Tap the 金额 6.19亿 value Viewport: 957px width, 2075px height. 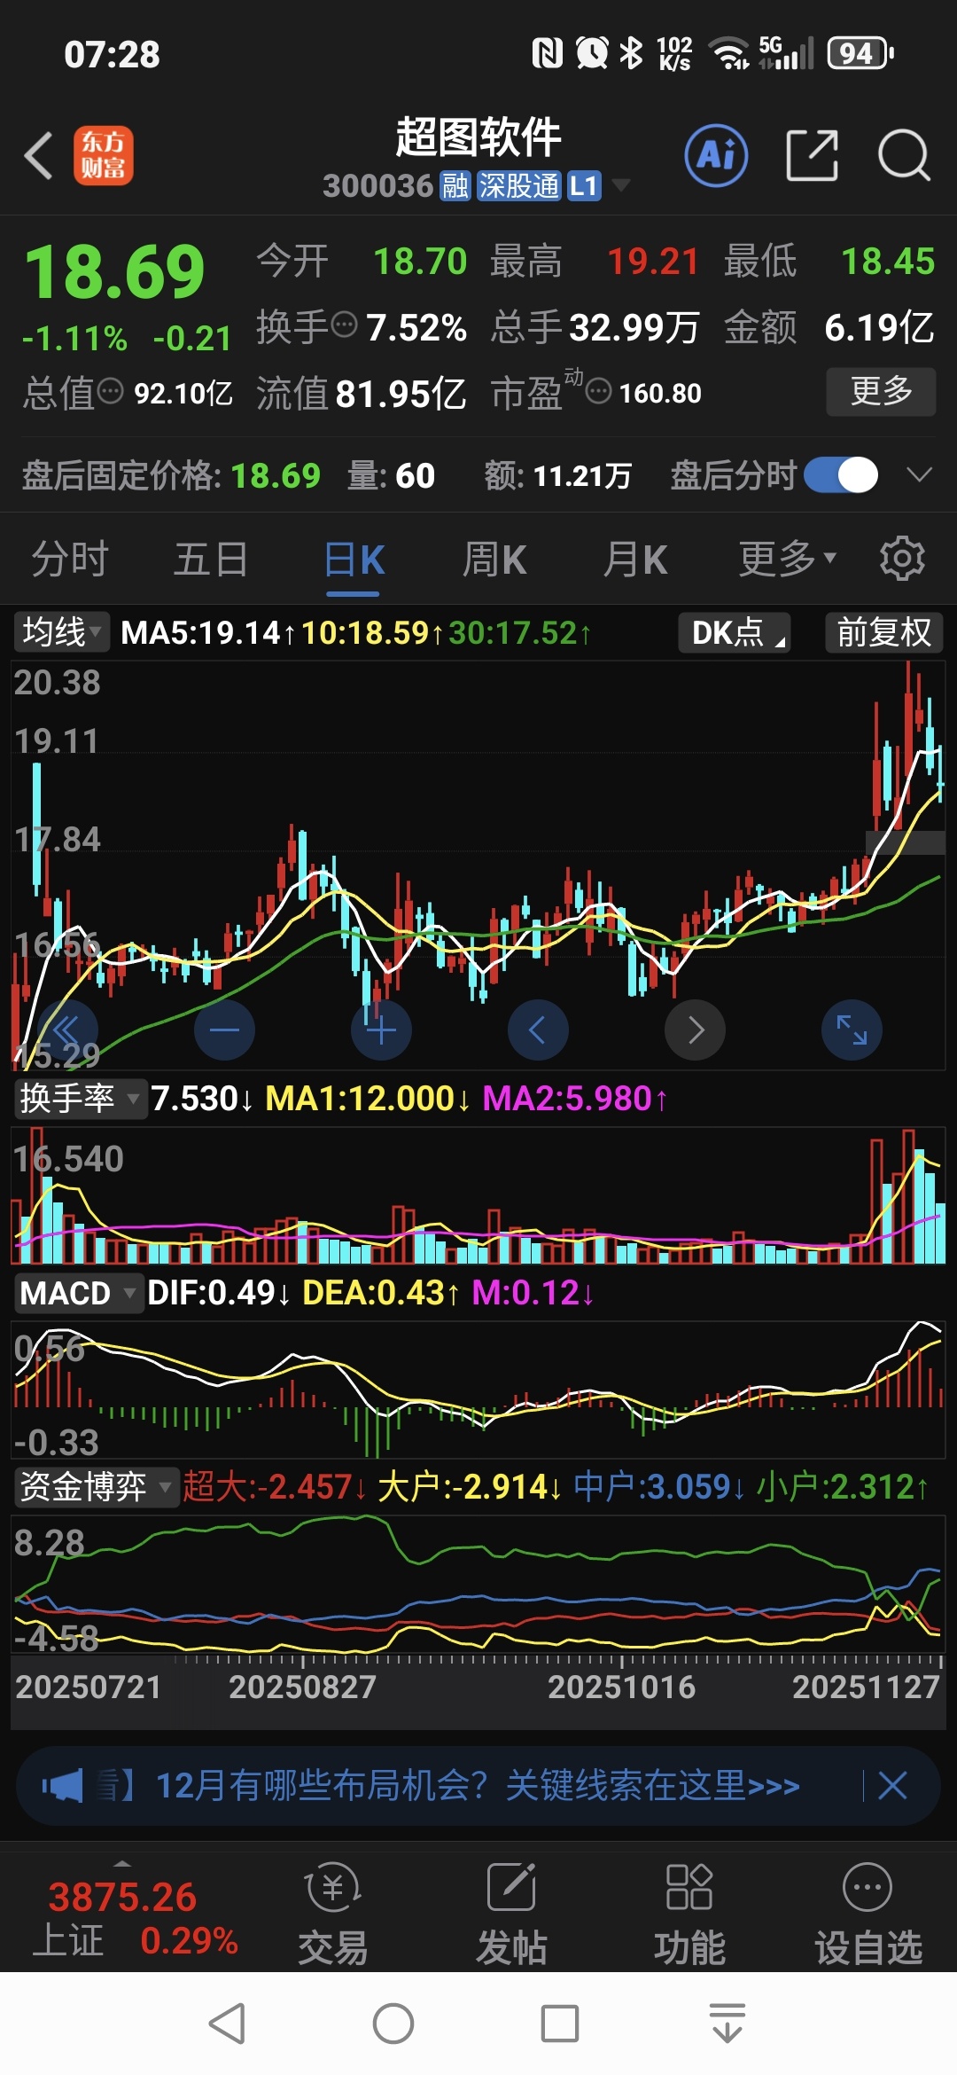coord(829,327)
